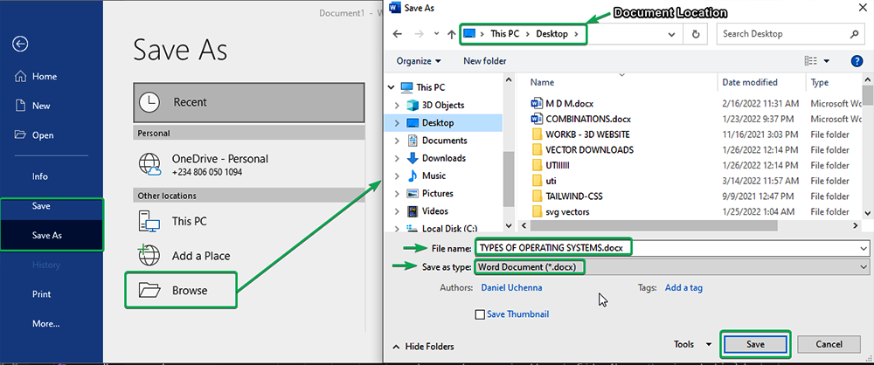Click More... in the backstage sidebar
Viewport: 874px width, 365px height.
(45, 324)
